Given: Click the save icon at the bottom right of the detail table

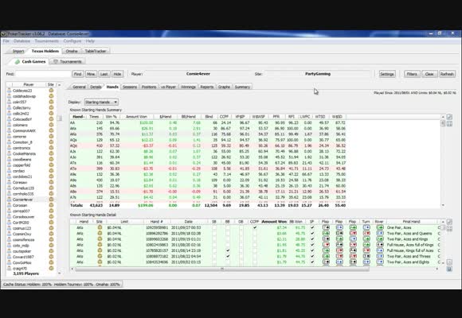Looking at the screenshot, I should (449, 269).
